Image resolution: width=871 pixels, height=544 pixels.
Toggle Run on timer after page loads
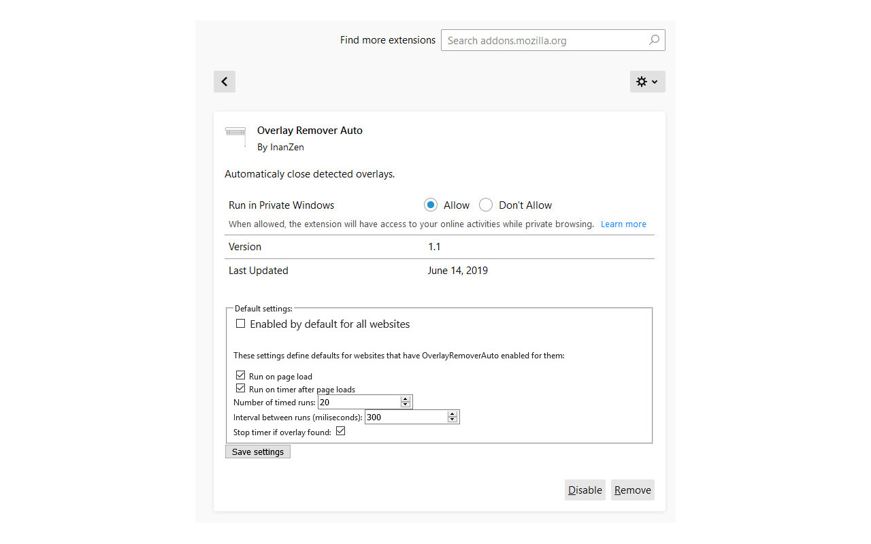[240, 388]
